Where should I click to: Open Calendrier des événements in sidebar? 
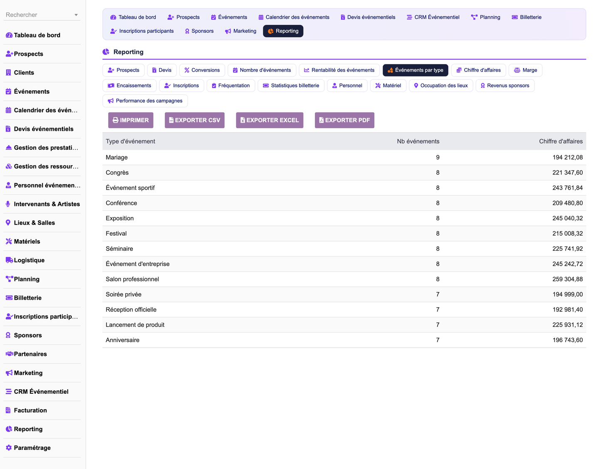[42, 110]
